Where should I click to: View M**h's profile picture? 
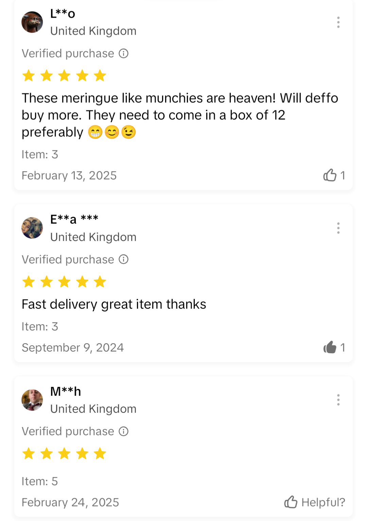point(32,400)
